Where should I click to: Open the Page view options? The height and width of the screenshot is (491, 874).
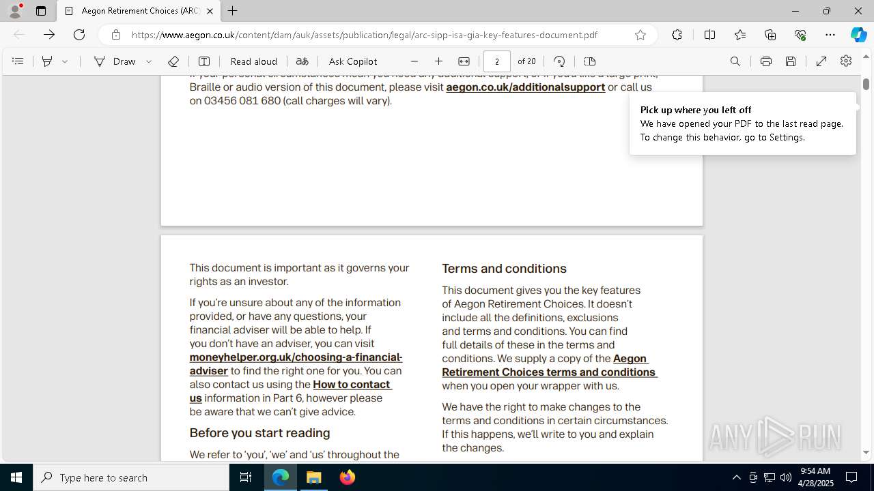(x=590, y=61)
